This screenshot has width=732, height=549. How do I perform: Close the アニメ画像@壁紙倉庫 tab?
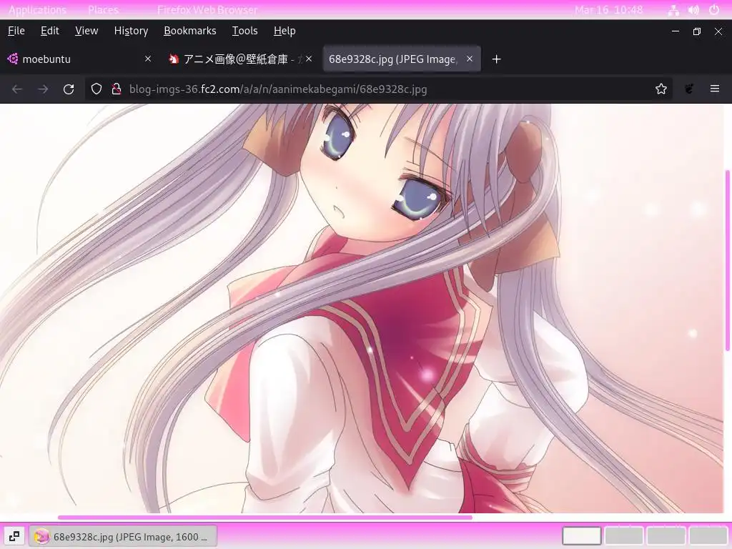click(x=309, y=59)
